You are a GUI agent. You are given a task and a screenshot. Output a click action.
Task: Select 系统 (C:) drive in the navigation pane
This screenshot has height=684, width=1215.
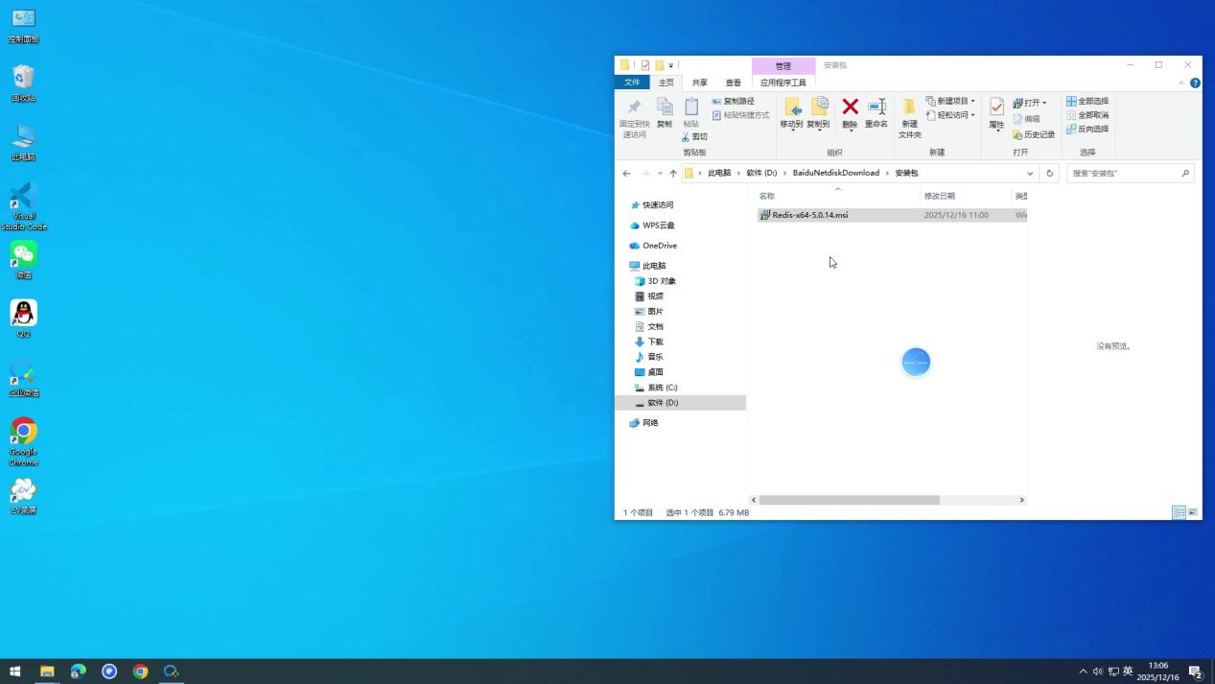point(661,388)
